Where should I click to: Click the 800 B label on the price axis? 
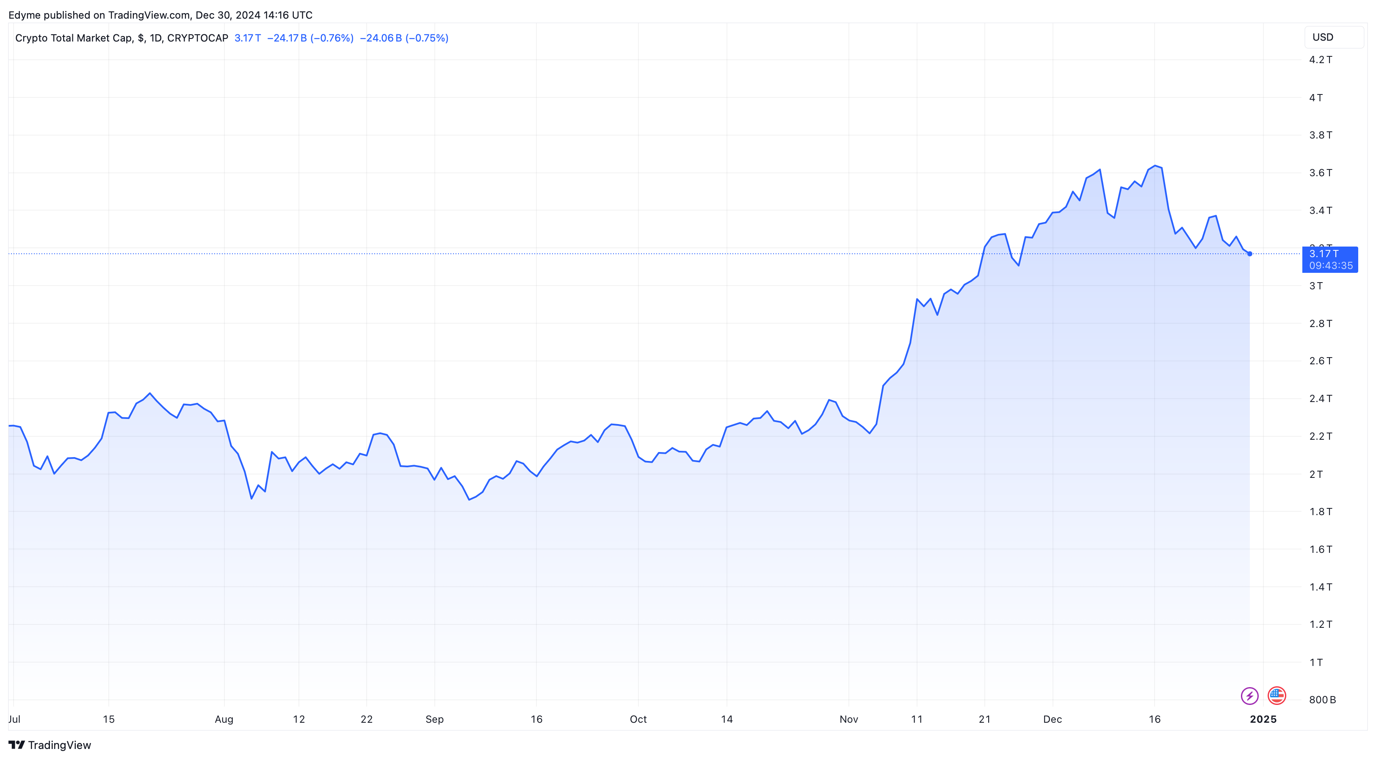click(1322, 699)
